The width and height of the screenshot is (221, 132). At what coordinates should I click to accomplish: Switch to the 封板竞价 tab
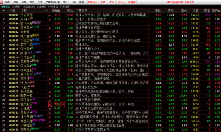tap(17, 7)
